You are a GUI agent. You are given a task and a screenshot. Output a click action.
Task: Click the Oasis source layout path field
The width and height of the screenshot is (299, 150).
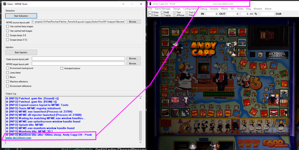pyautogui.click(x=78, y=58)
